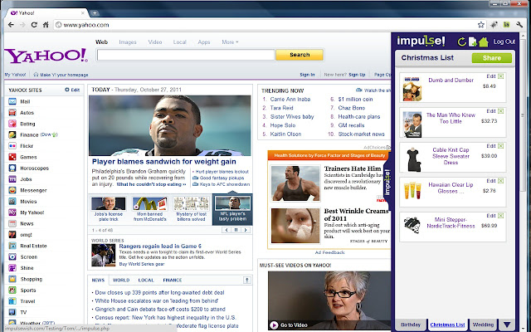Click the Impulse add-list document icon
Viewport: 531px width, 332px height.
[472, 41]
